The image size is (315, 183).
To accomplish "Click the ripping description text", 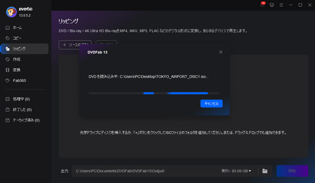I will coord(154,31).
